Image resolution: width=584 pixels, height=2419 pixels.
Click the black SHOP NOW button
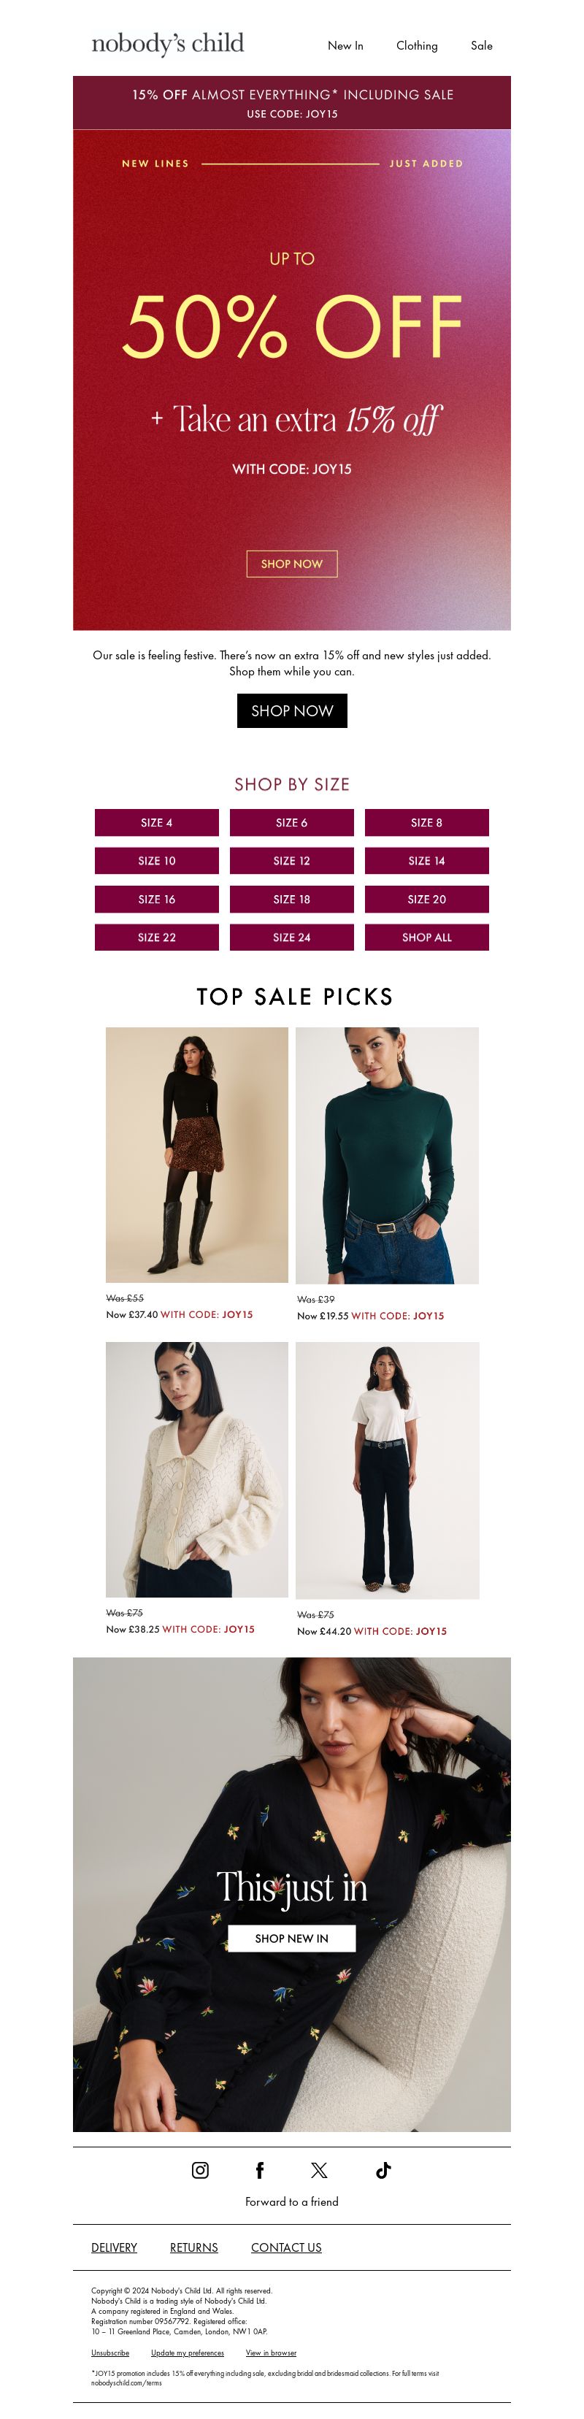(x=292, y=711)
